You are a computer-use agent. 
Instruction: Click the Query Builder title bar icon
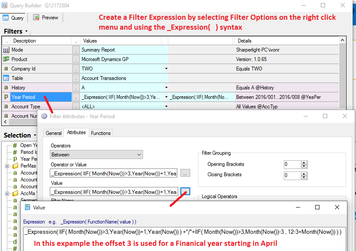(4, 5)
